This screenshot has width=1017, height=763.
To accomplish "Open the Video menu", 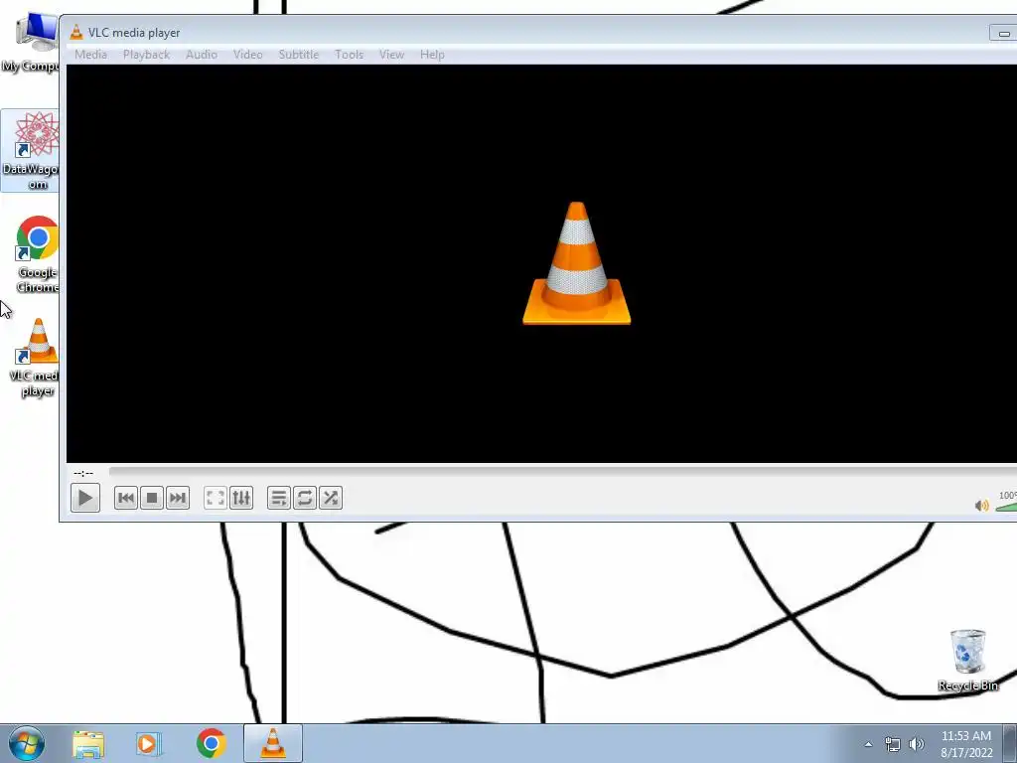I will (247, 55).
